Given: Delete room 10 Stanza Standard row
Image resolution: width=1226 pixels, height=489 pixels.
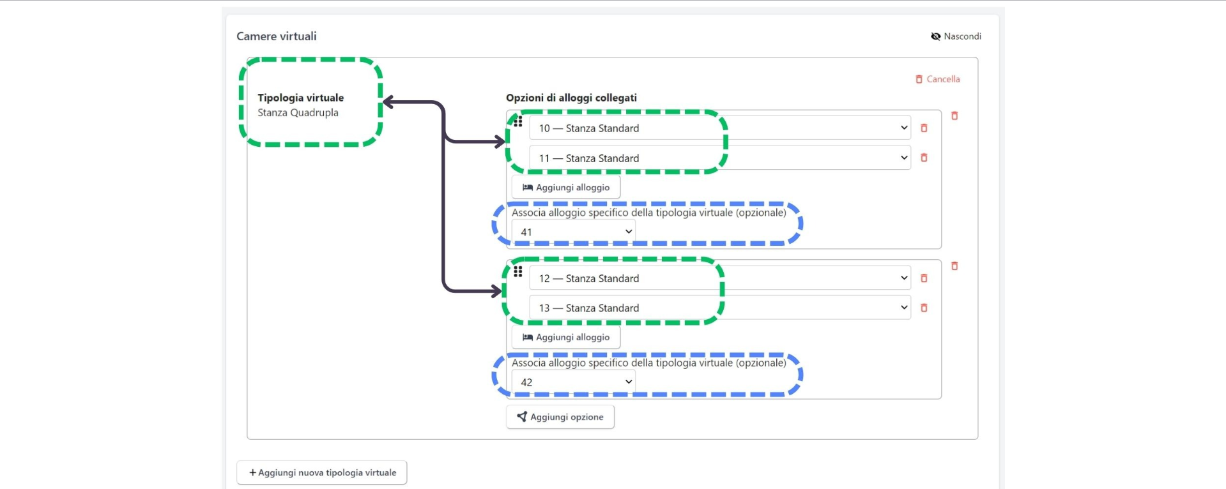Looking at the screenshot, I should tap(923, 128).
